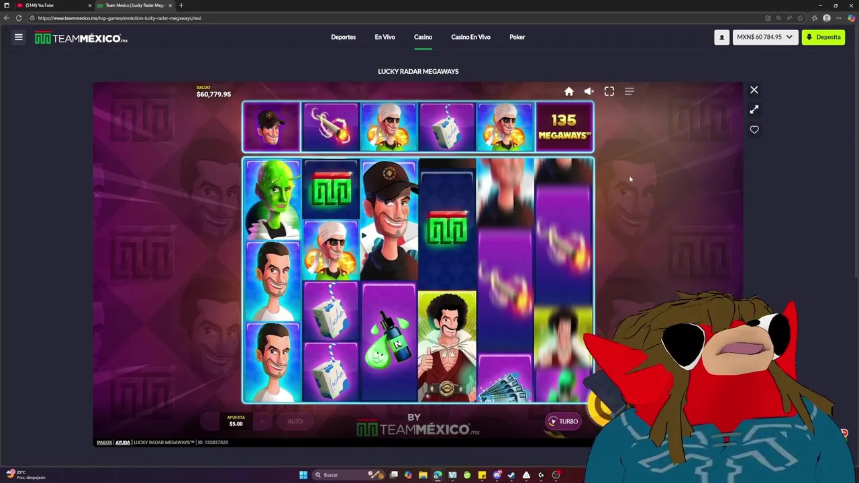Open the game's menu lines icon
The height and width of the screenshot is (483, 859).
click(x=629, y=91)
